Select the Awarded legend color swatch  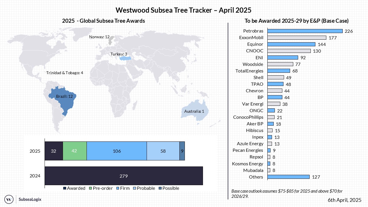pos(65,188)
